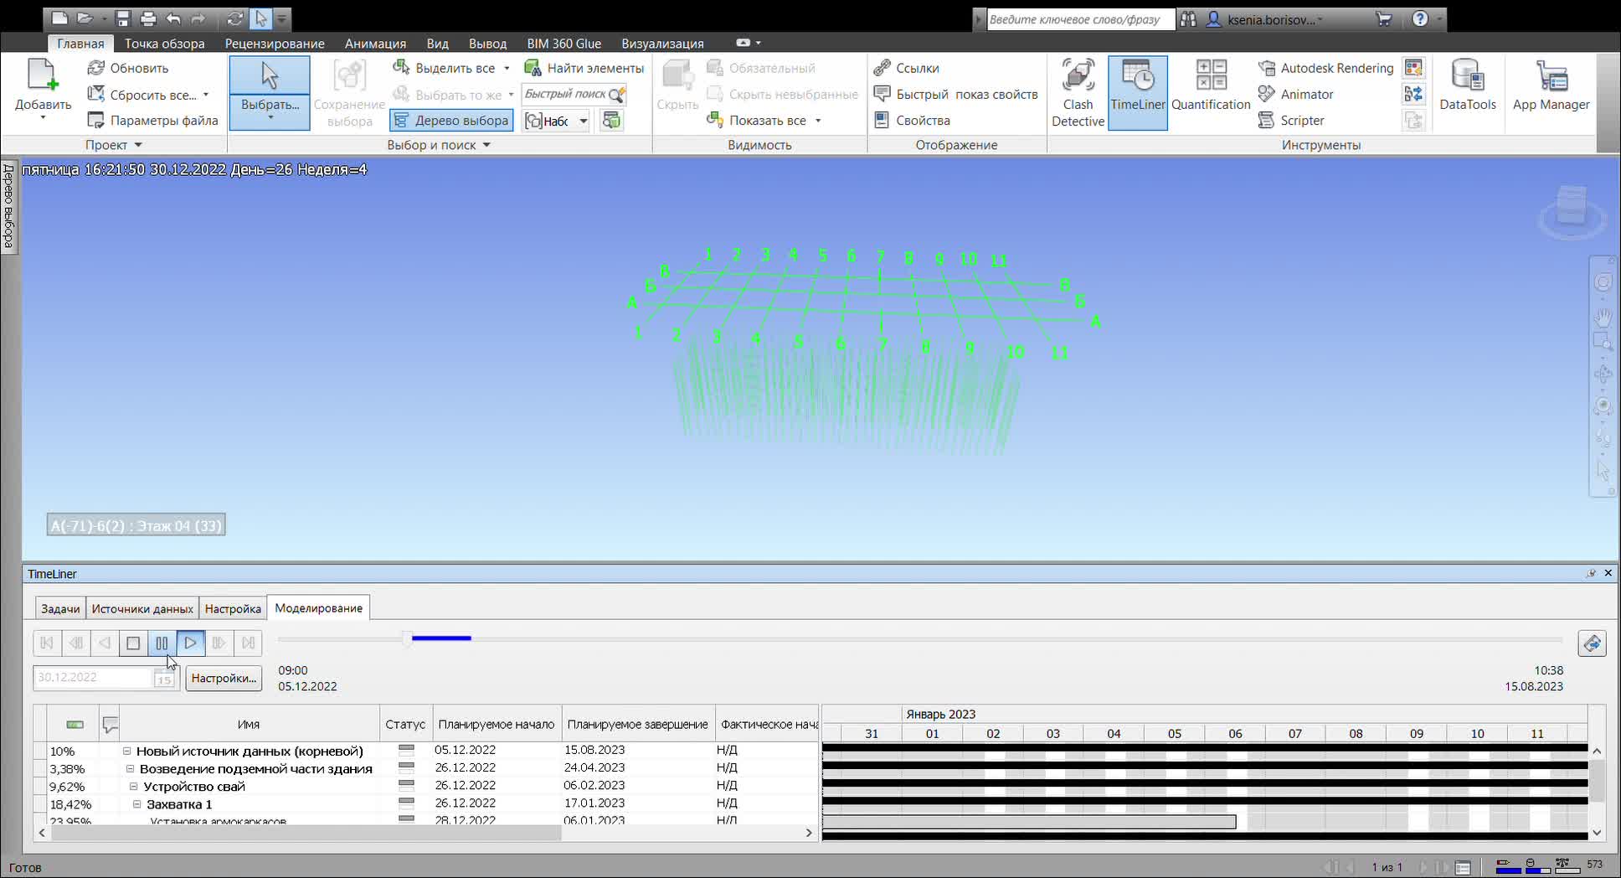Open the docked Дерево выбора side tab
The height and width of the screenshot is (878, 1621).
[8, 206]
